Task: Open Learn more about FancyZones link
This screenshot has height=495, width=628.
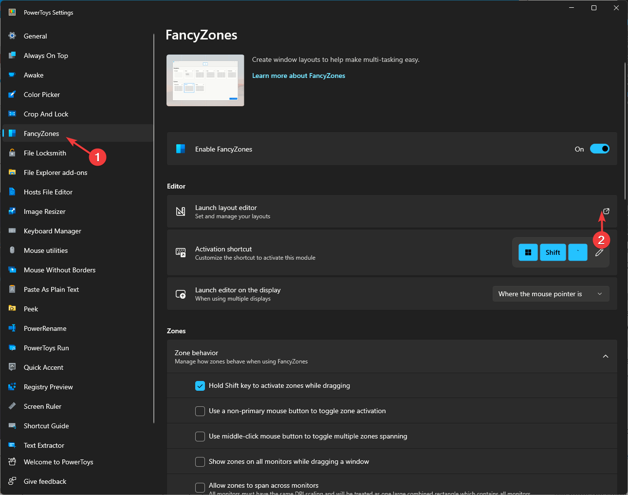Action: (298, 76)
